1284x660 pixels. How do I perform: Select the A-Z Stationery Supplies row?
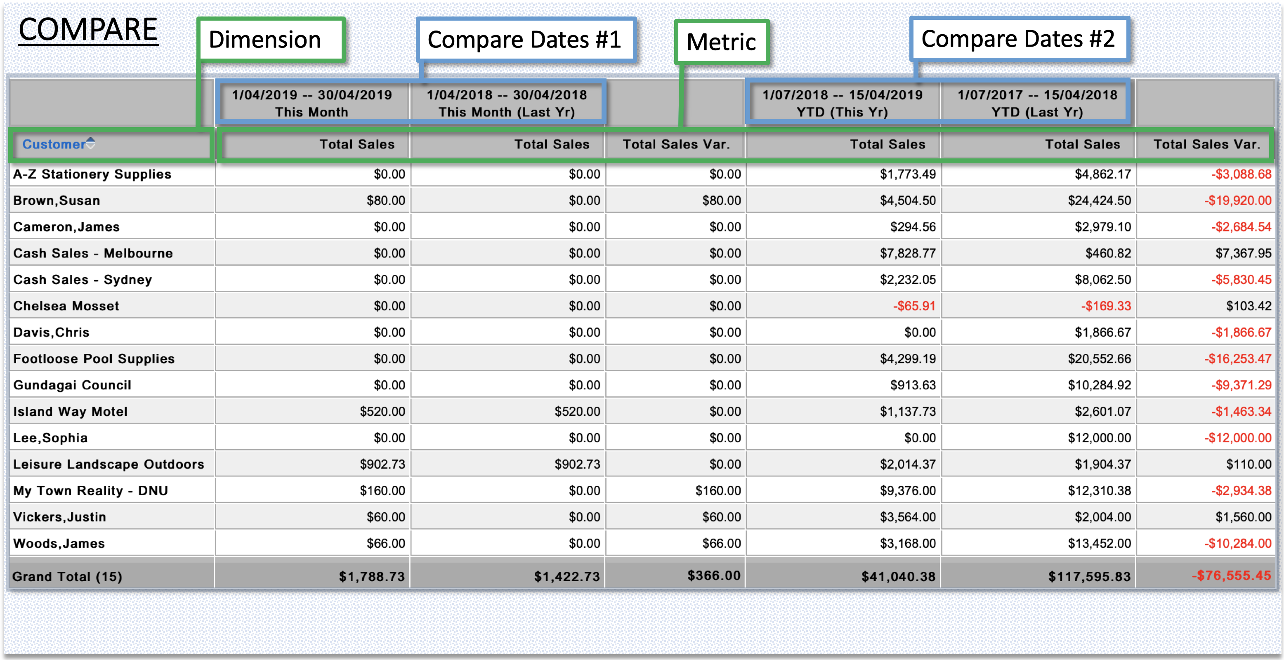coord(642,174)
